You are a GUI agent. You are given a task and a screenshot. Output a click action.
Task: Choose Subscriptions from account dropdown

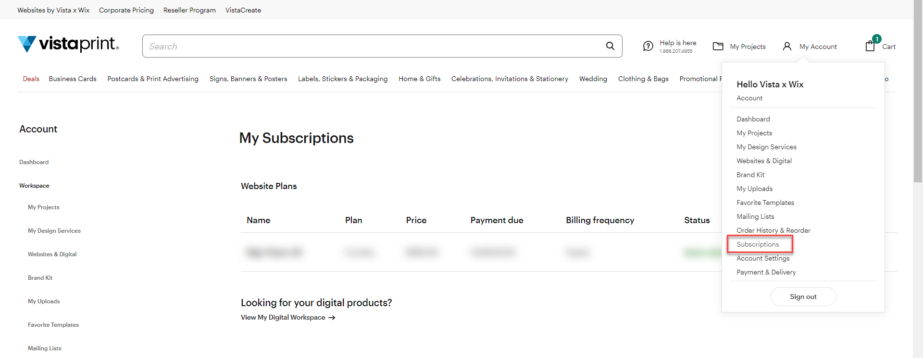(758, 244)
